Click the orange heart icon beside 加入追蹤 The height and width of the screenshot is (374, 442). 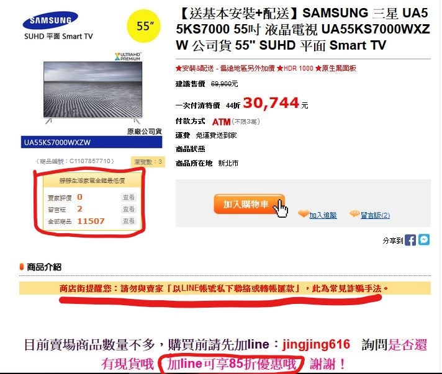304,214
